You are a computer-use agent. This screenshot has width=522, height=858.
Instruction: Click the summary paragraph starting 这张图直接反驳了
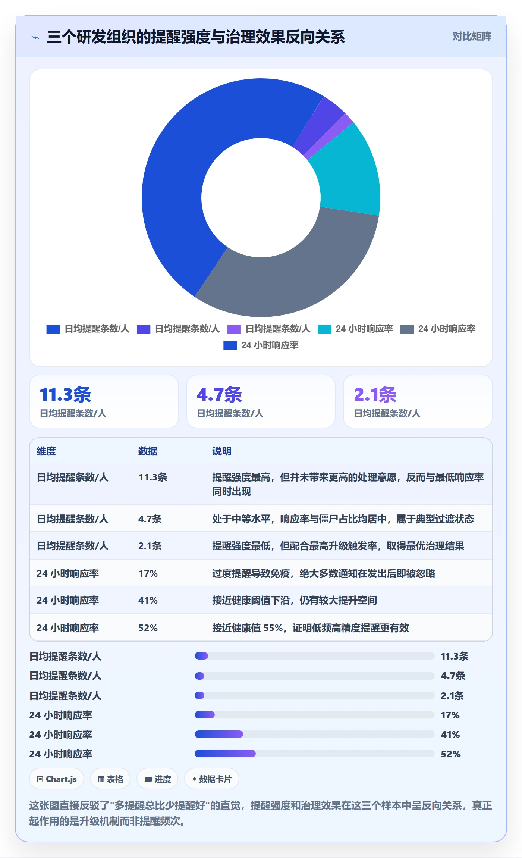[x=261, y=813]
